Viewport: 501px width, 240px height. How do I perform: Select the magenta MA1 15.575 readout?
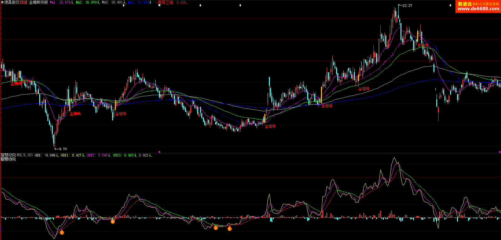pos(61,2)
